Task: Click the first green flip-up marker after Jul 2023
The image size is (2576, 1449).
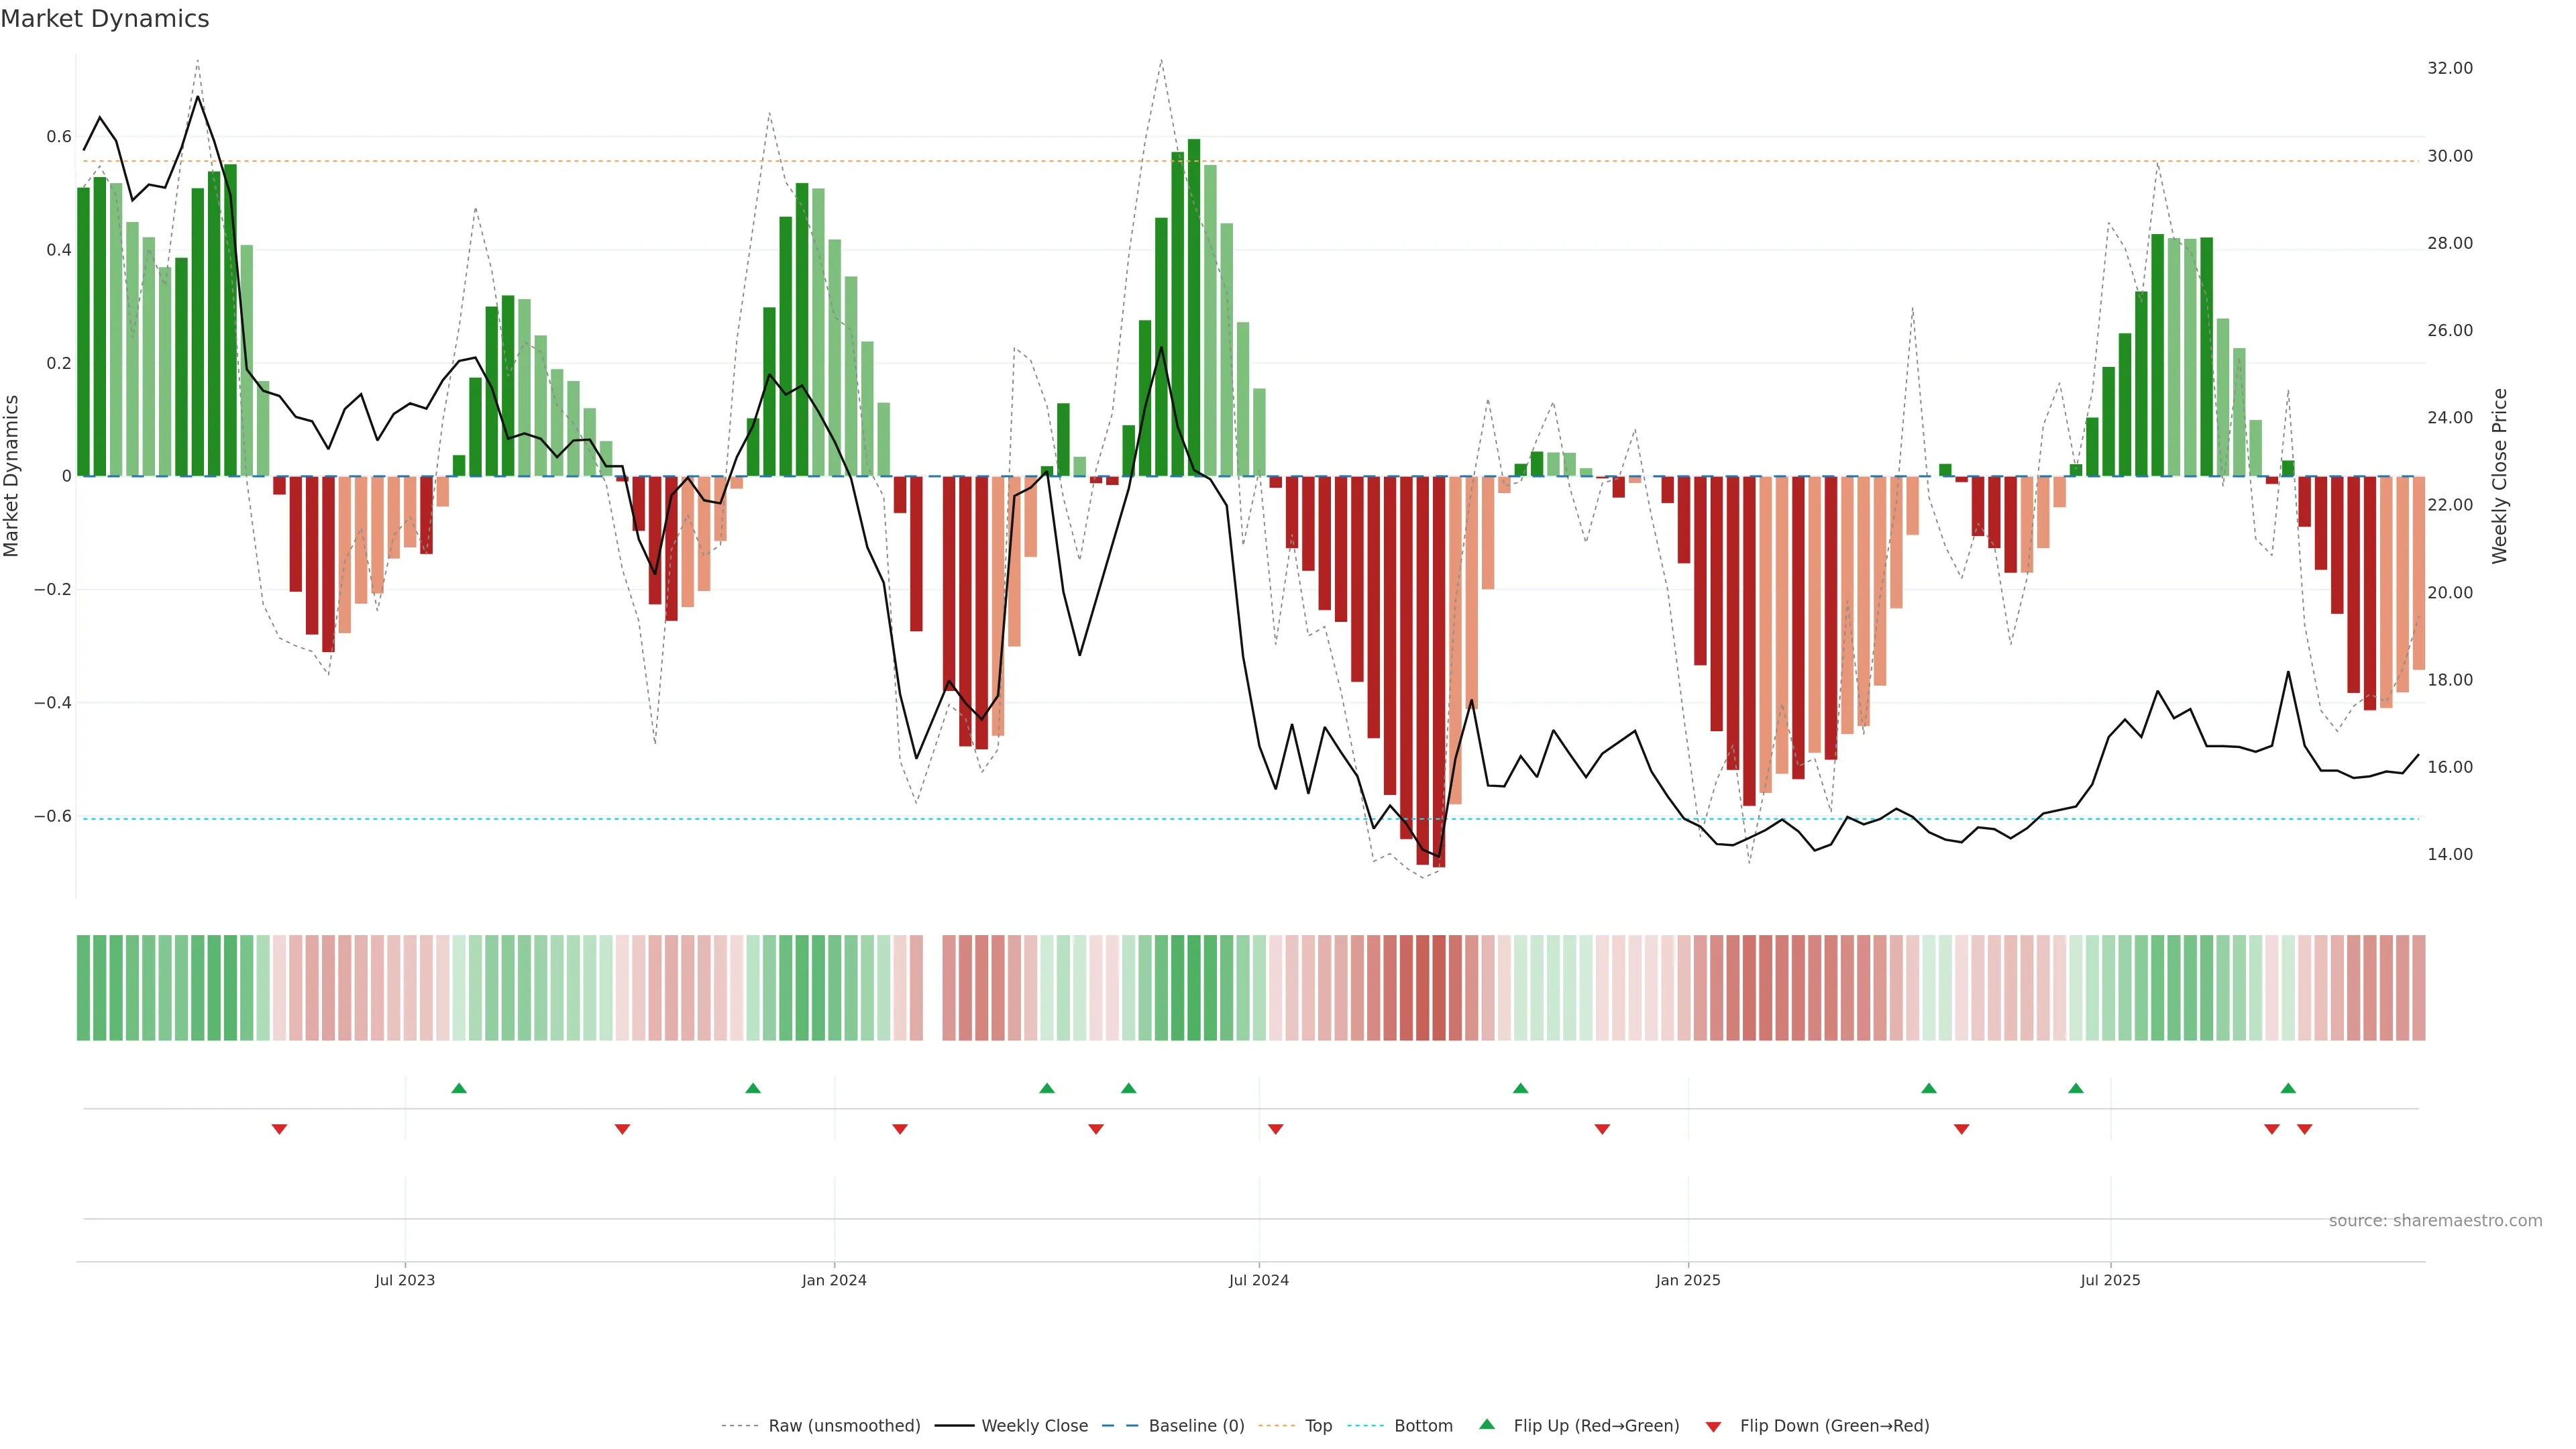Action: point(459,1088)
